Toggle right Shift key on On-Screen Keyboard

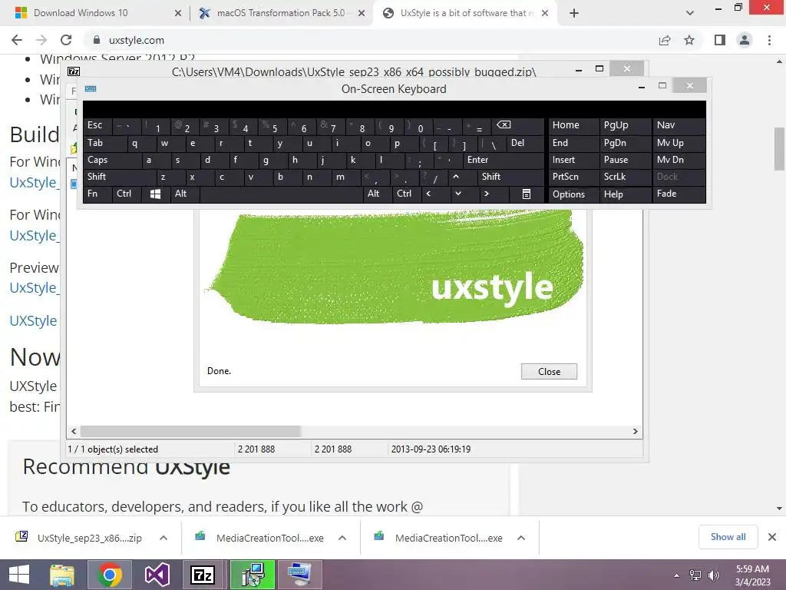510,177
